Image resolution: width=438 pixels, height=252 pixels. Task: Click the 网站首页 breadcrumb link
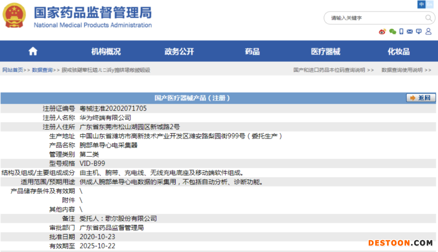(x=13, y=70)
